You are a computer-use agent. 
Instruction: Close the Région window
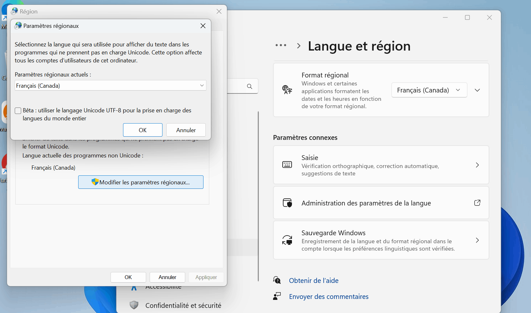219,12
